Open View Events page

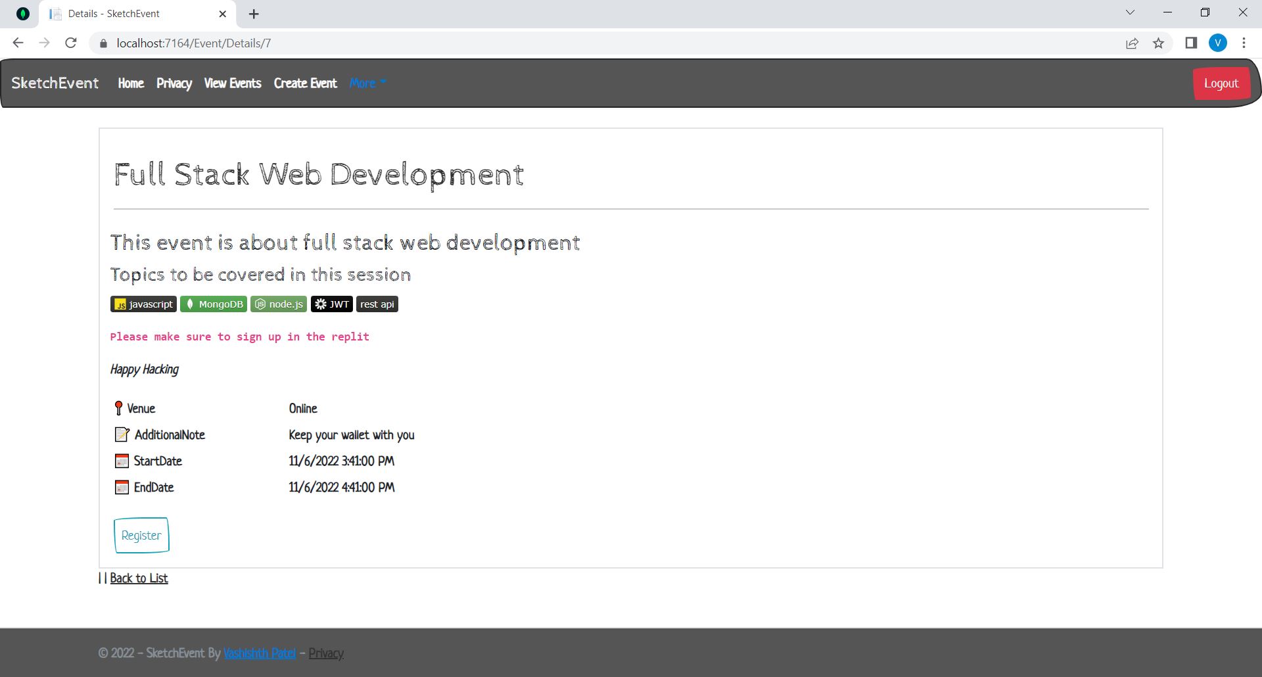pos(233,83)
